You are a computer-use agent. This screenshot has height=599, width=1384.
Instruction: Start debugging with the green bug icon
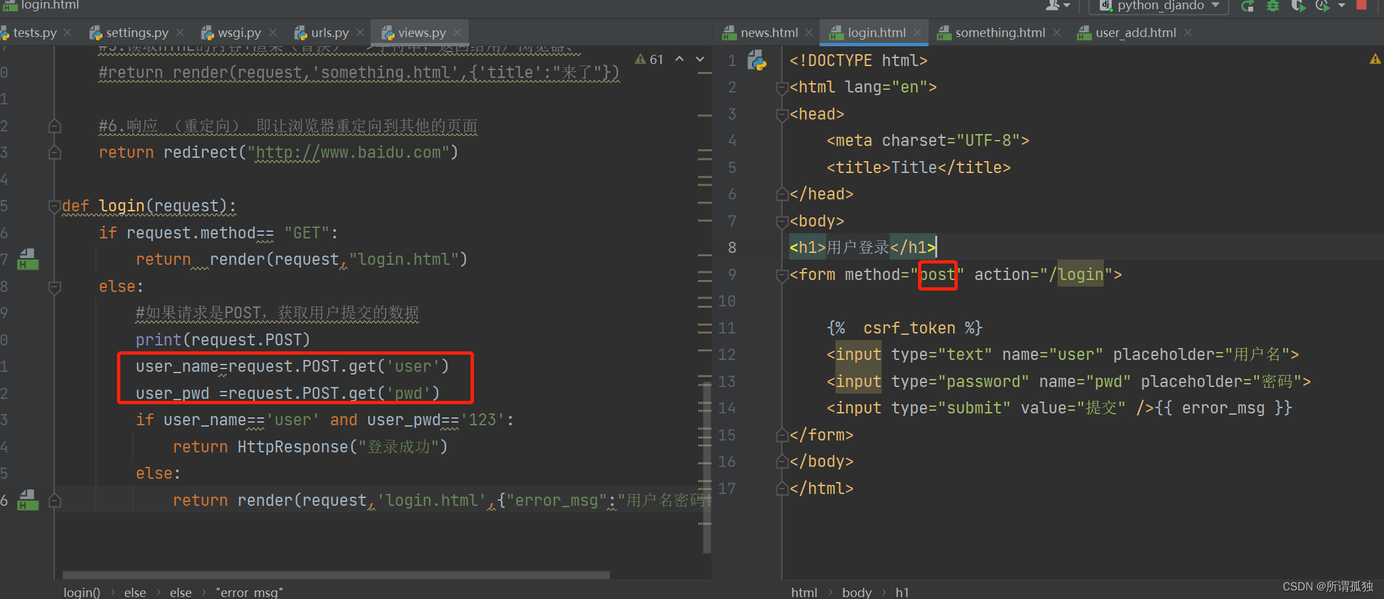point(1272,6)
